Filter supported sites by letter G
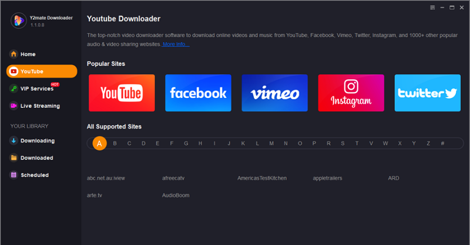Viewport: 470px width, 245px height. coord(186,143)
